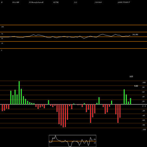Viewport: 147px width, 147px height.
Task: Click the 15 value in mini chart
Action: tap(95, 143)
